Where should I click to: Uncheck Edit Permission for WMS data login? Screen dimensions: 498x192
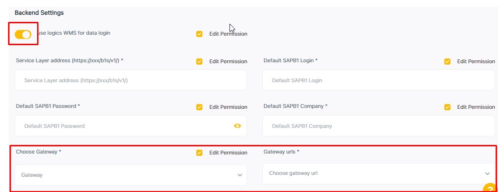tap(199, 34)
